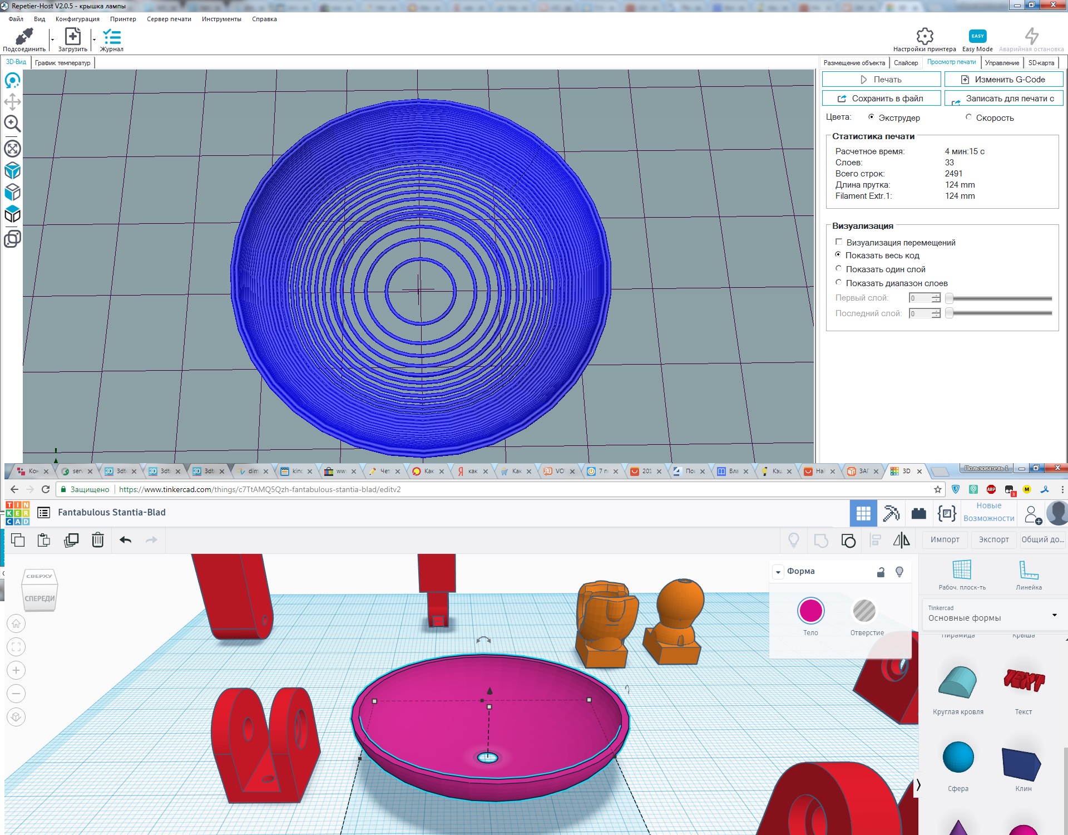Click Изменить G-Code button
Viewport: 1068px width, 835px height.
(x=1003, y=80)
